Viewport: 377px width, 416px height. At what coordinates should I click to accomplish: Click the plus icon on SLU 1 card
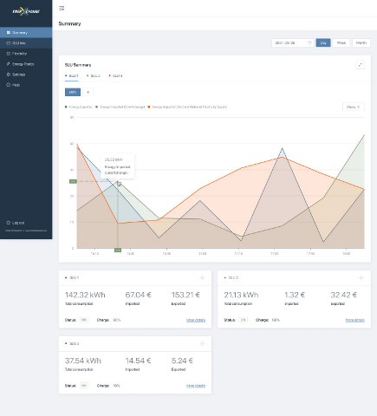pos(202,278)
